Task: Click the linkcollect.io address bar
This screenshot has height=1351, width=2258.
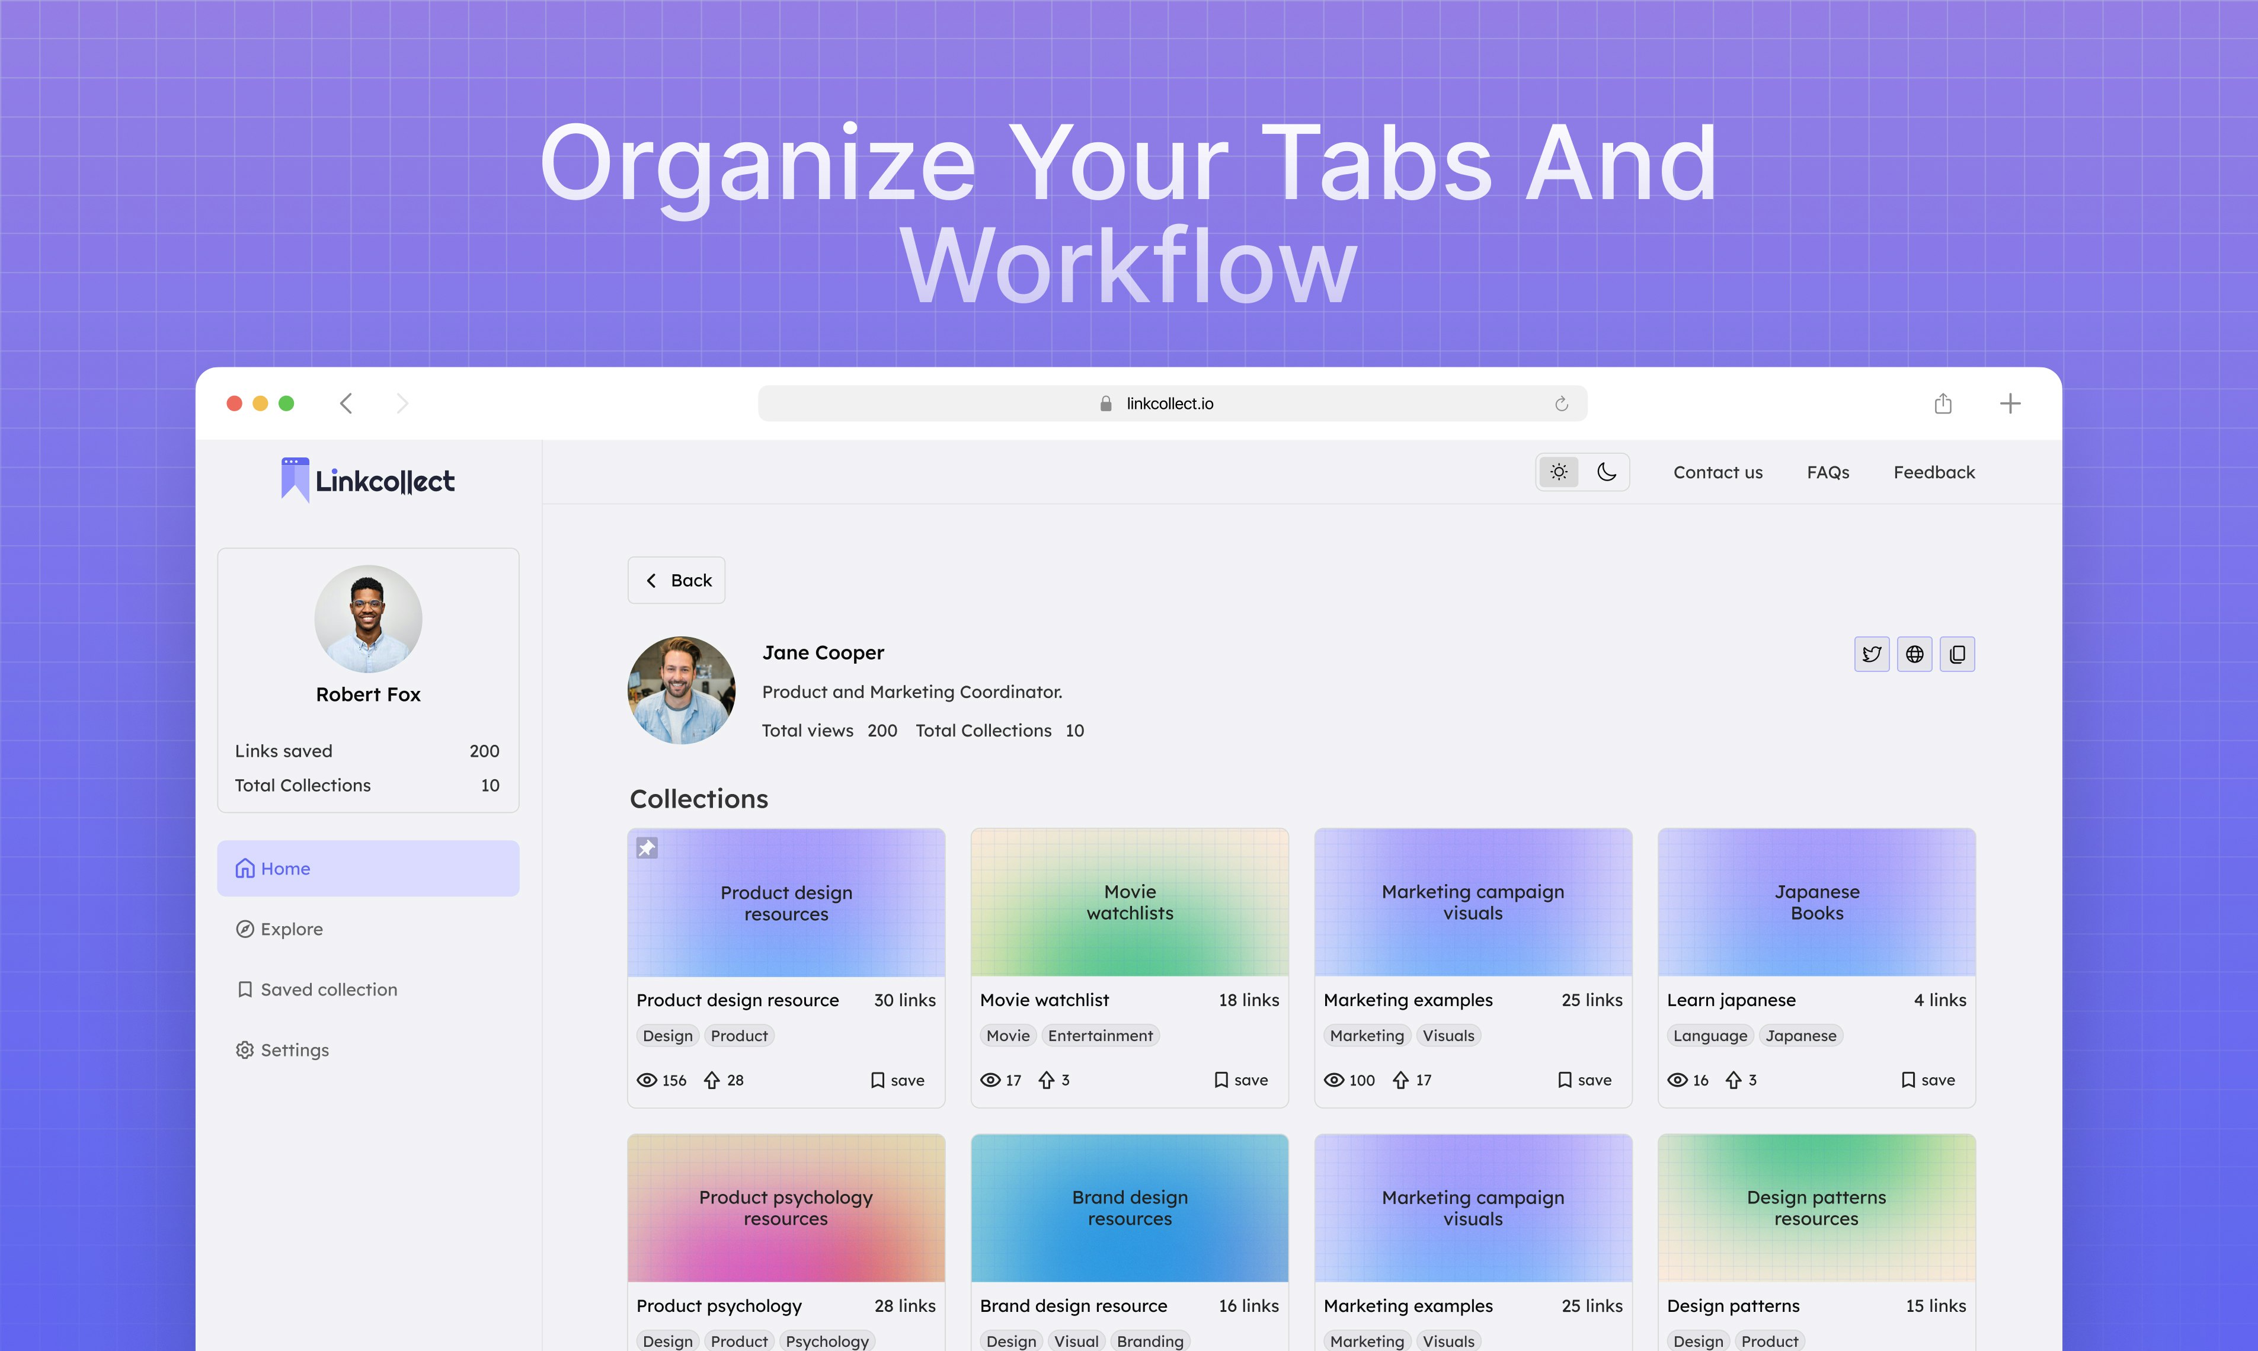Action: point(1173,404)
